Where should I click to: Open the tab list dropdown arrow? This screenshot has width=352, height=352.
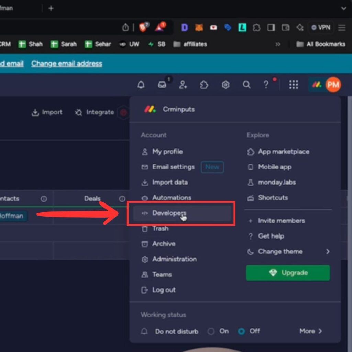coord(343,9)
